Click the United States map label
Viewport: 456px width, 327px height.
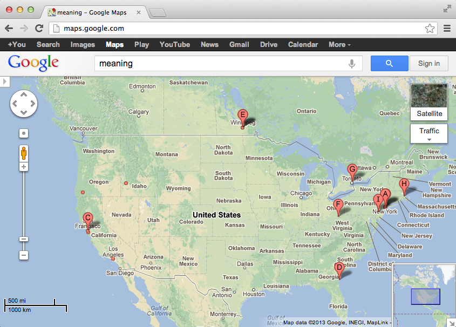(x=216, y=215)
